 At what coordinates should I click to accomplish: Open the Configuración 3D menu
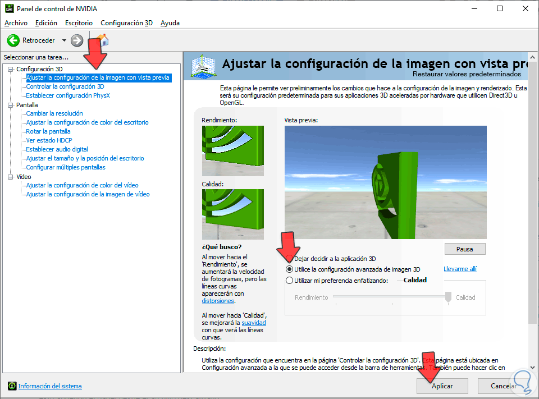pos(126,23)
